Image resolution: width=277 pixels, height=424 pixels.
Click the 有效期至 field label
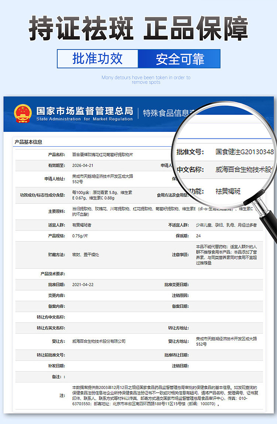[x=57, y=165]
